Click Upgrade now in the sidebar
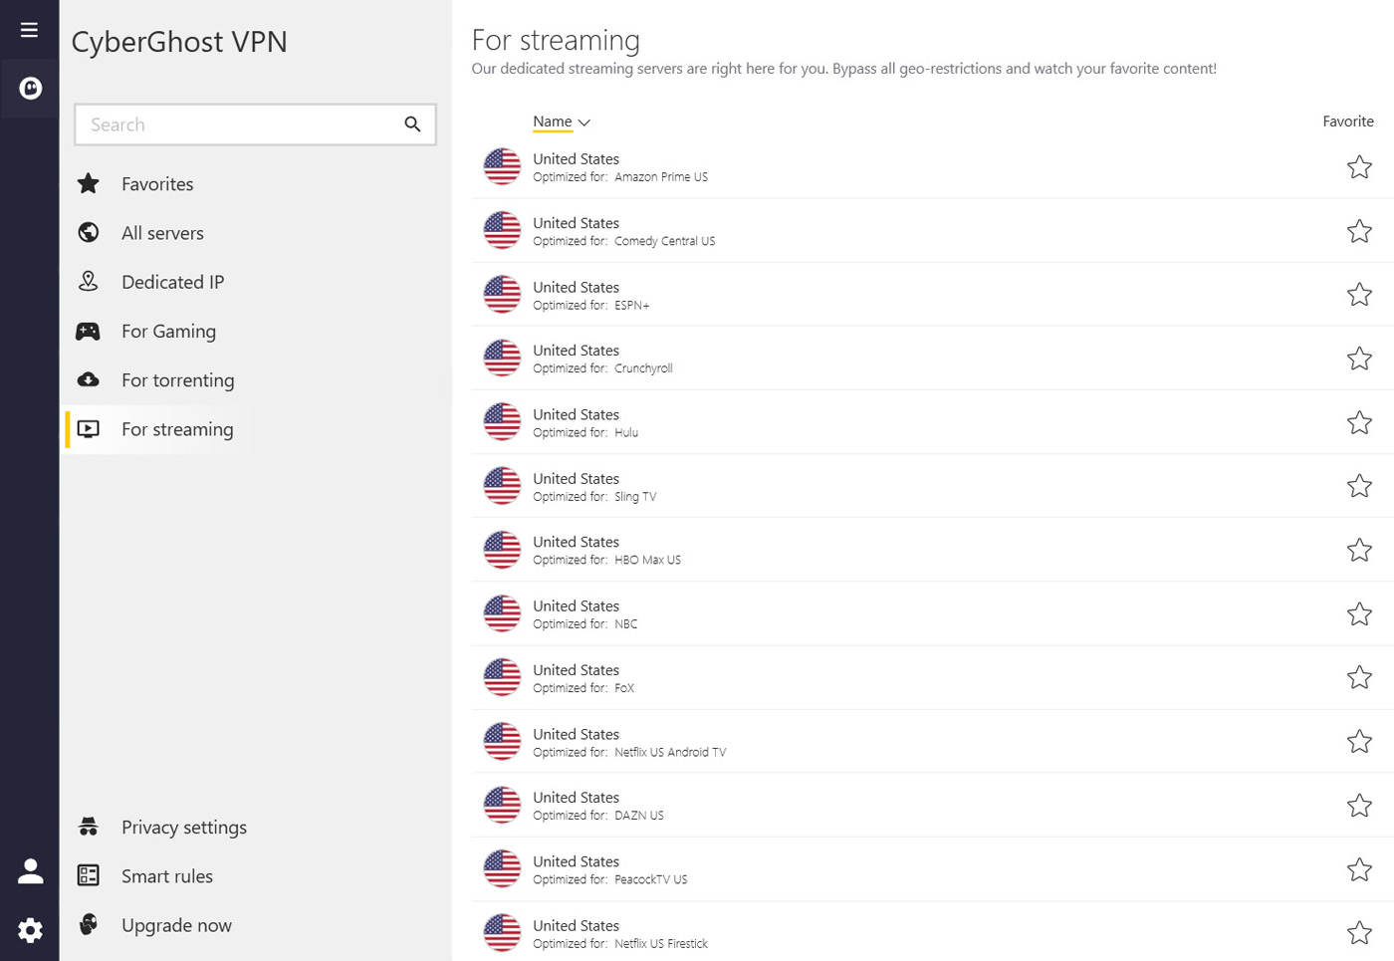This screenshot has height=961, width=1394. (176, 924)
